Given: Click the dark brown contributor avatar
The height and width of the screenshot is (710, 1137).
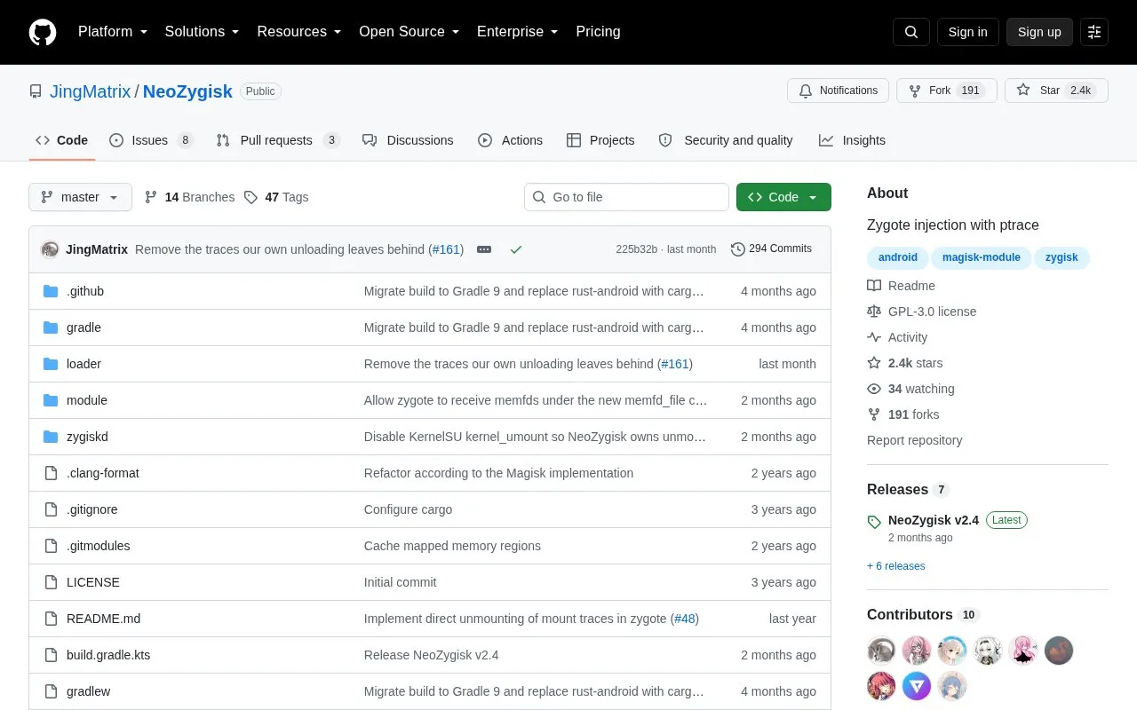Looking at the screenshot, I should click(1059, 651).
